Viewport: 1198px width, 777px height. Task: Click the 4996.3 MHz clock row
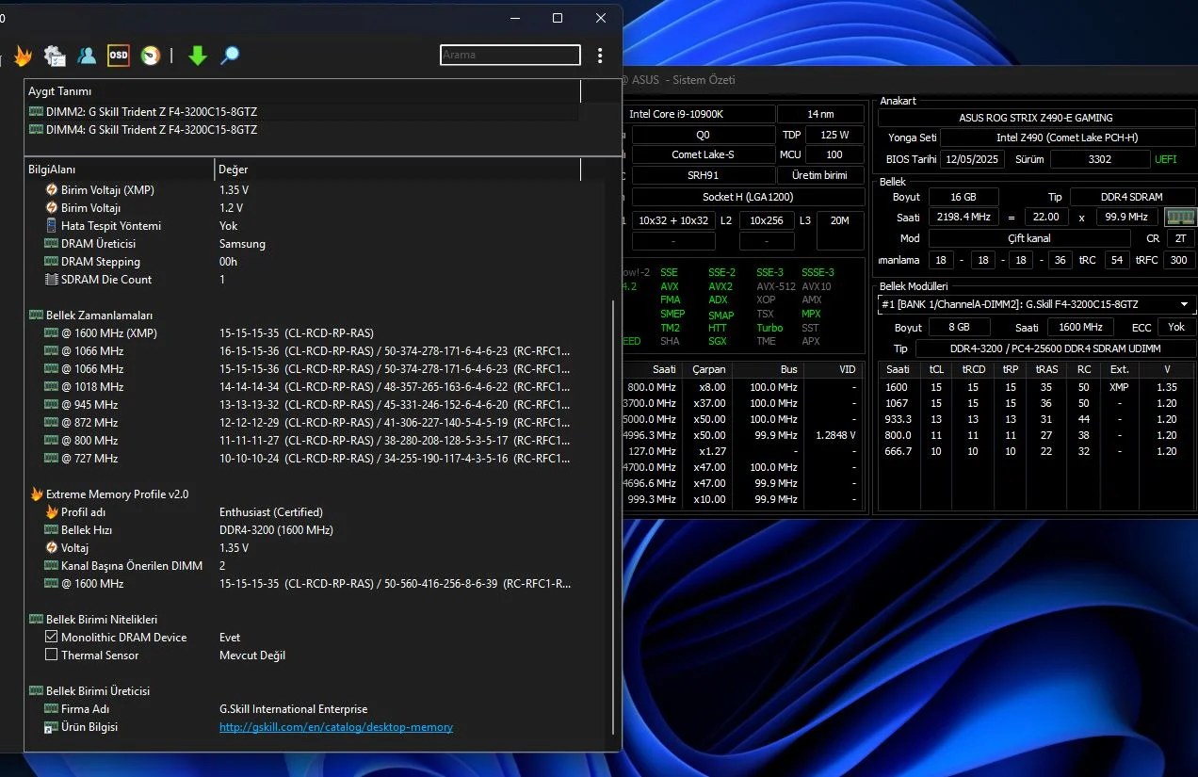click(742, 435)
